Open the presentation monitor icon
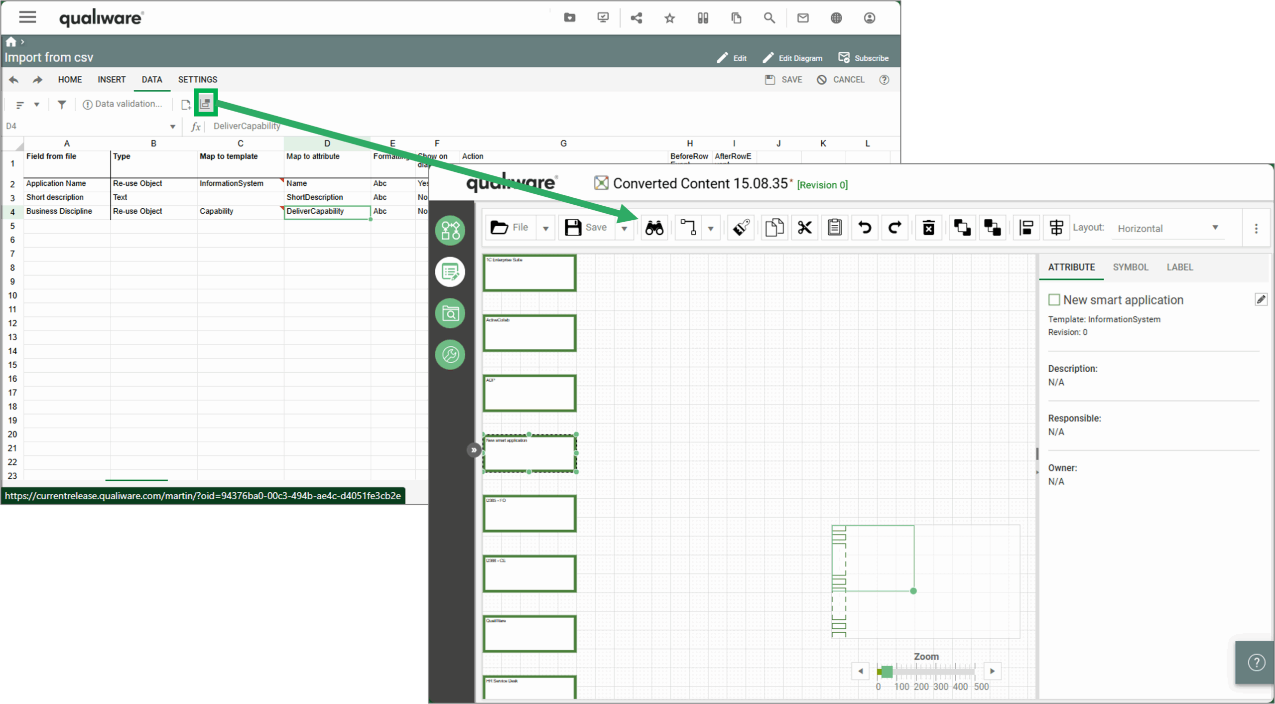Image resolution: width=1275 pixels, height=704 pixels. coord(603,18)
